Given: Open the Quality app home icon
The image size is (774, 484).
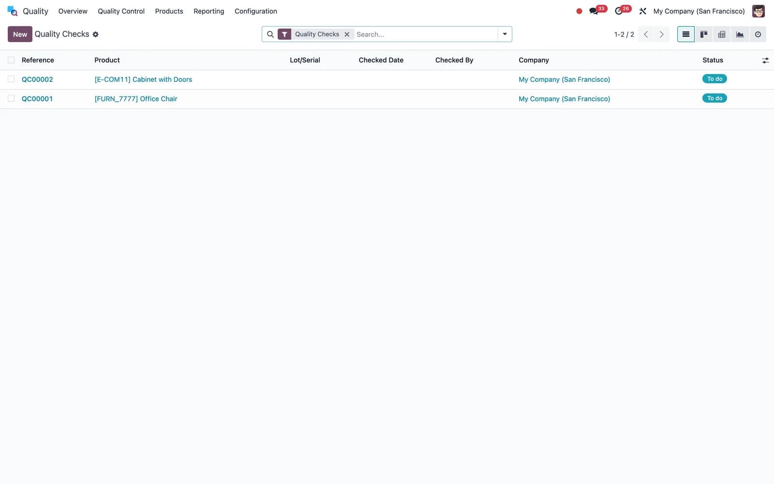Looking at the screenshot, I should tap(13, 11).
